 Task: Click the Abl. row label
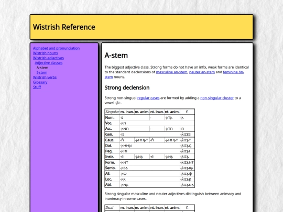click(x=112, y=185)
